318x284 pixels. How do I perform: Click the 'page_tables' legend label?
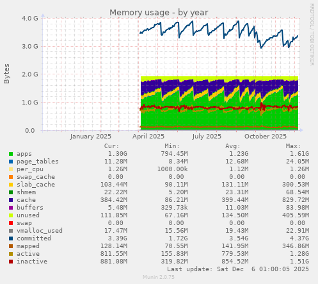point(38,162)
